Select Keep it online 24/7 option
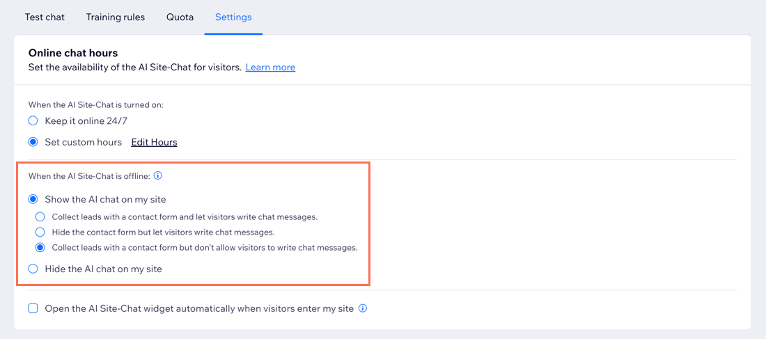 (33, 120)
